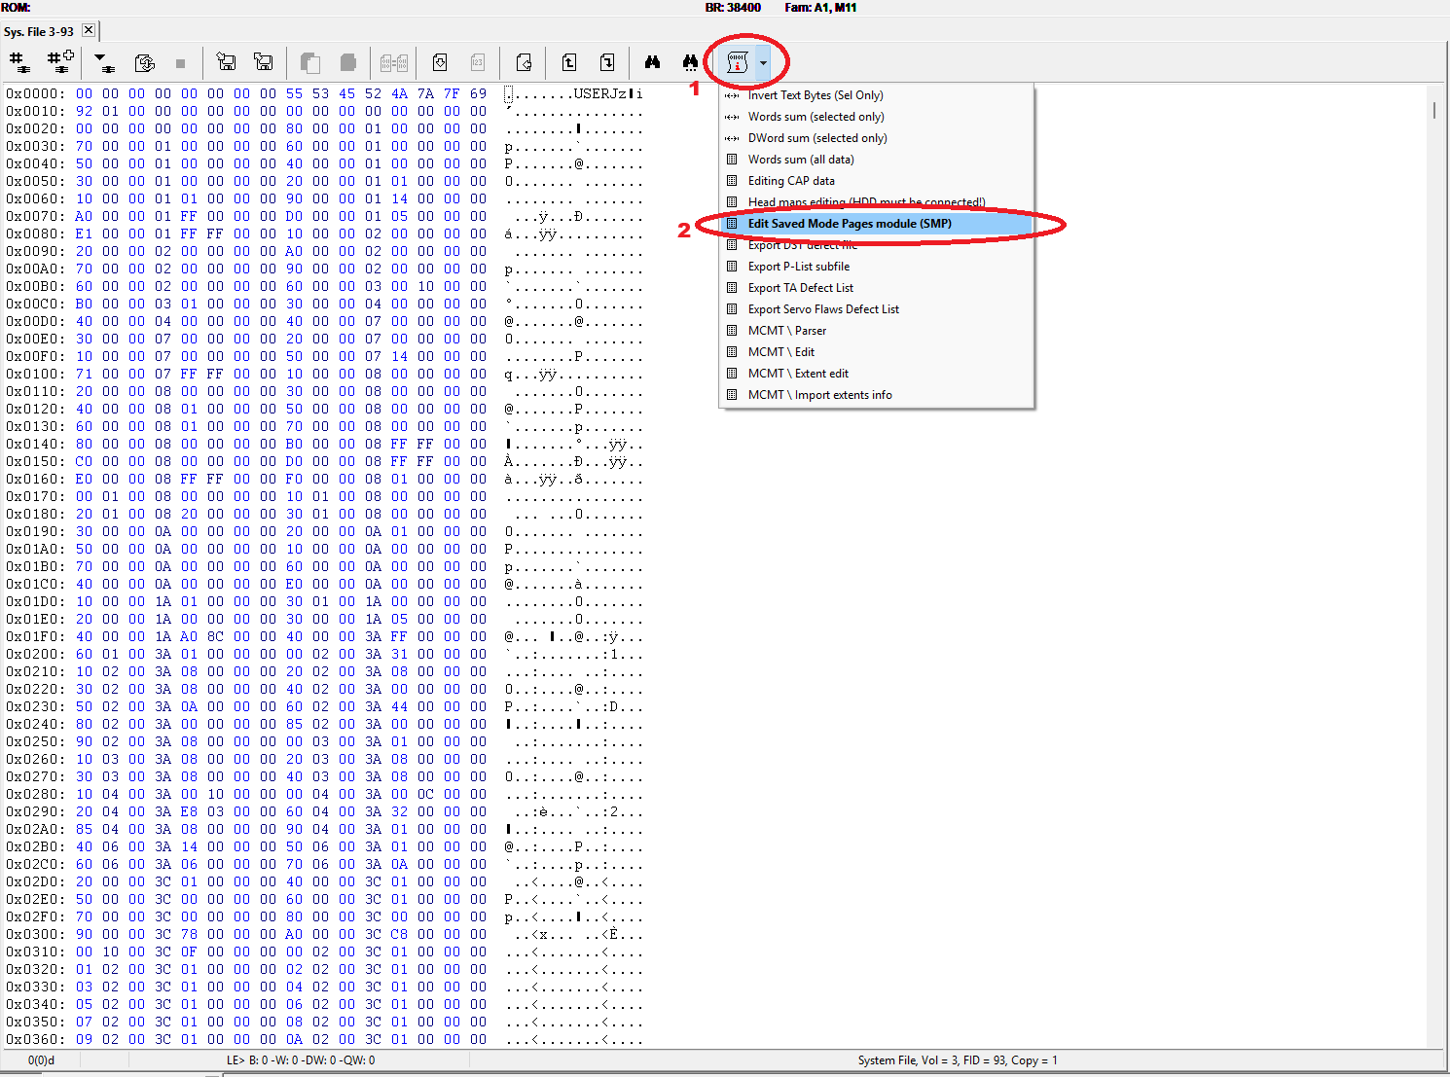Select Edit Saved Mode Pages module (SMP)

click(x=849, y=224)
